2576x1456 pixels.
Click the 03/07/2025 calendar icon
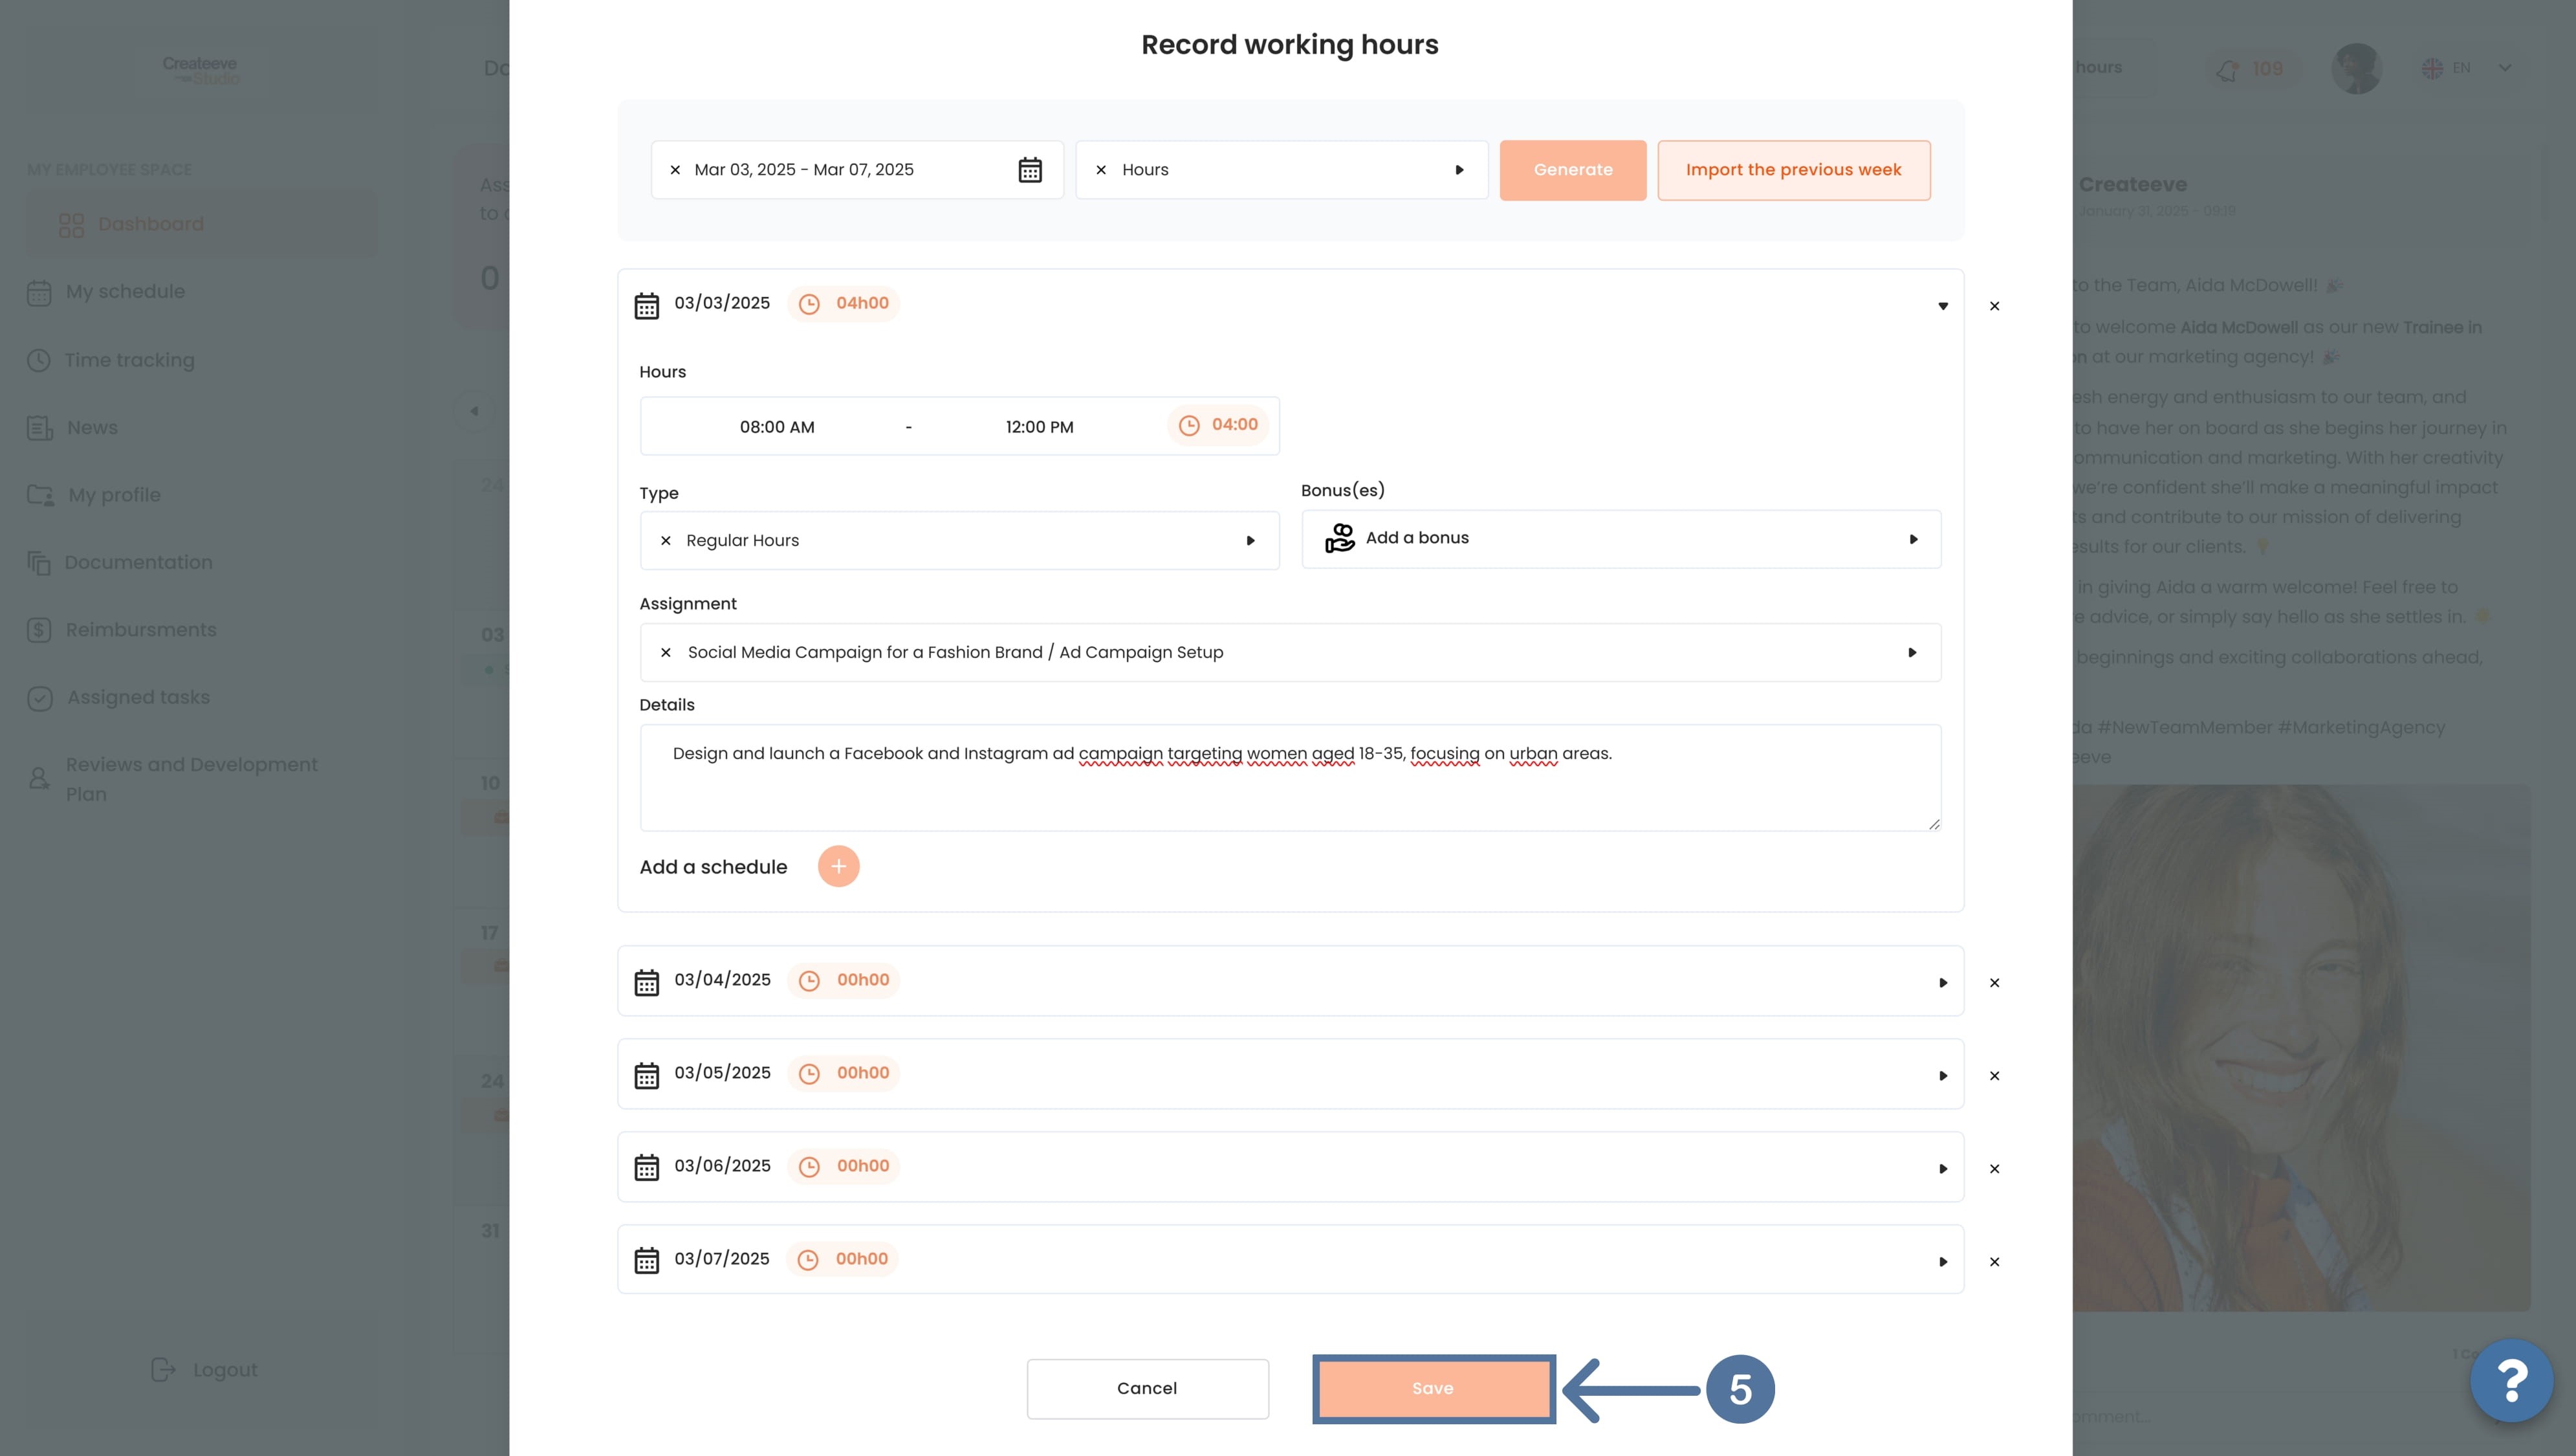[647, 1260]
